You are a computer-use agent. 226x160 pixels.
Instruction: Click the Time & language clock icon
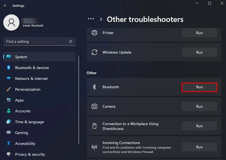pos(8,122)
